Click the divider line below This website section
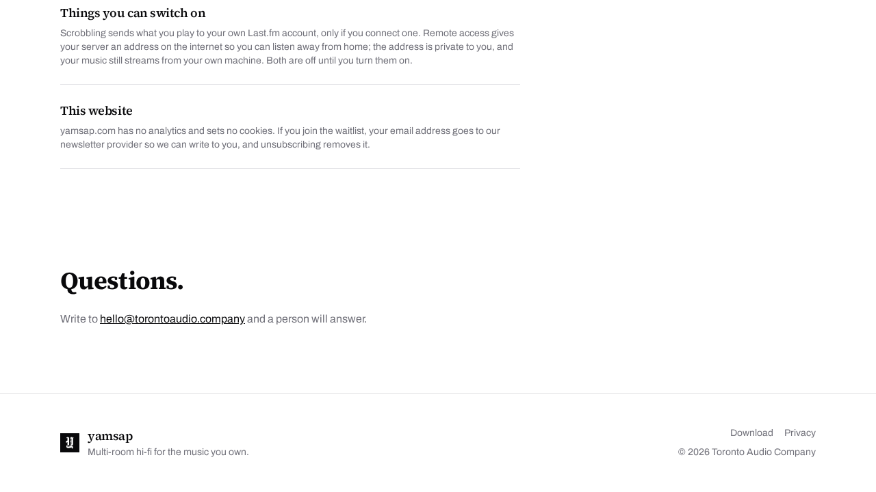This screenshot has width=876, height=492. tap(290, 169)
